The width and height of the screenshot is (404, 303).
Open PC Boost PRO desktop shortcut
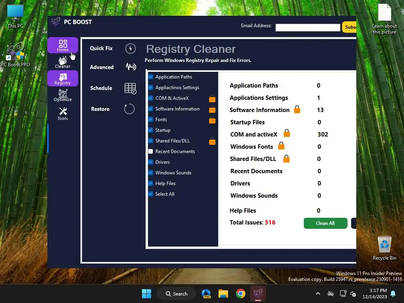(x=15, y=54)
